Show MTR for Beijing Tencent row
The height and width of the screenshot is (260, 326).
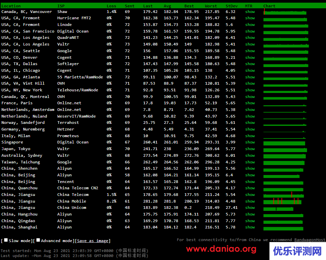pos(250,182)
